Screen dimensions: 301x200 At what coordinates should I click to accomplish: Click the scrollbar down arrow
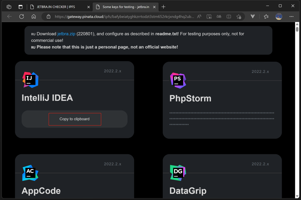coord(297,196)
